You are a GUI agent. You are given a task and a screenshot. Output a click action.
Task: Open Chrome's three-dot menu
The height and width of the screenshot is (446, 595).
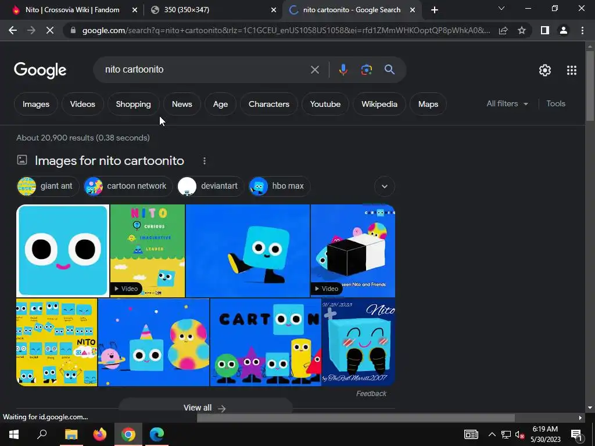(x=582, y=30)
